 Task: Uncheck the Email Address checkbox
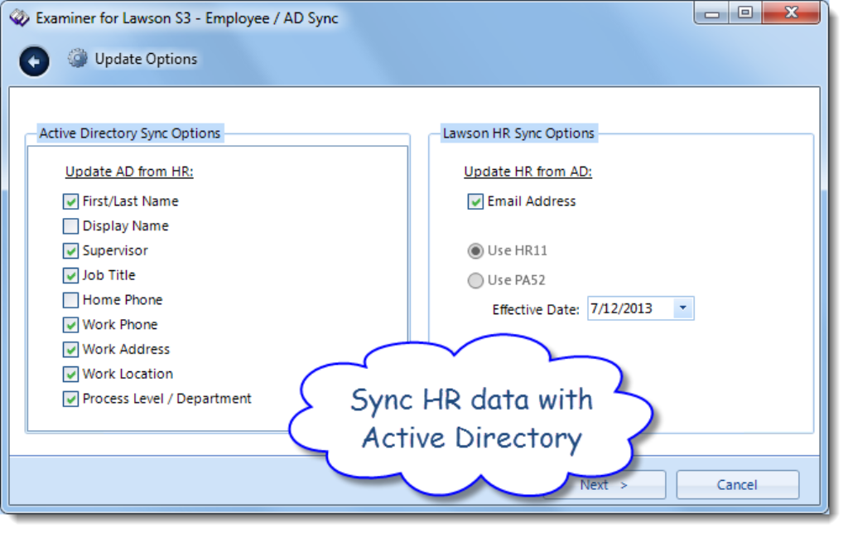[475, 201]
